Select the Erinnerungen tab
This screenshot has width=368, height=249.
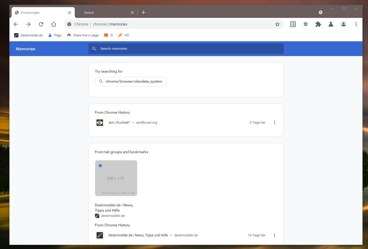click(43, 13)
